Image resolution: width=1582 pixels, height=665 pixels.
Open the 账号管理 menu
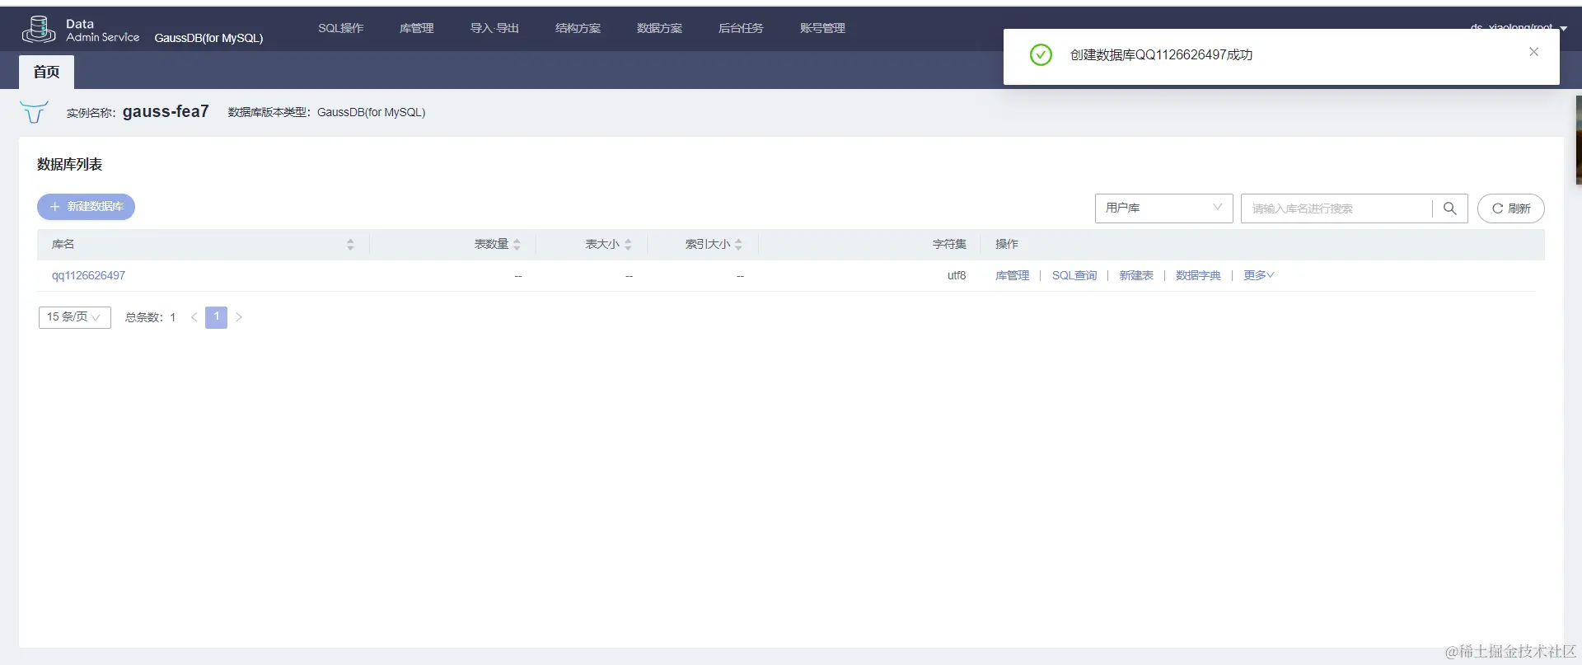[822, 28]
